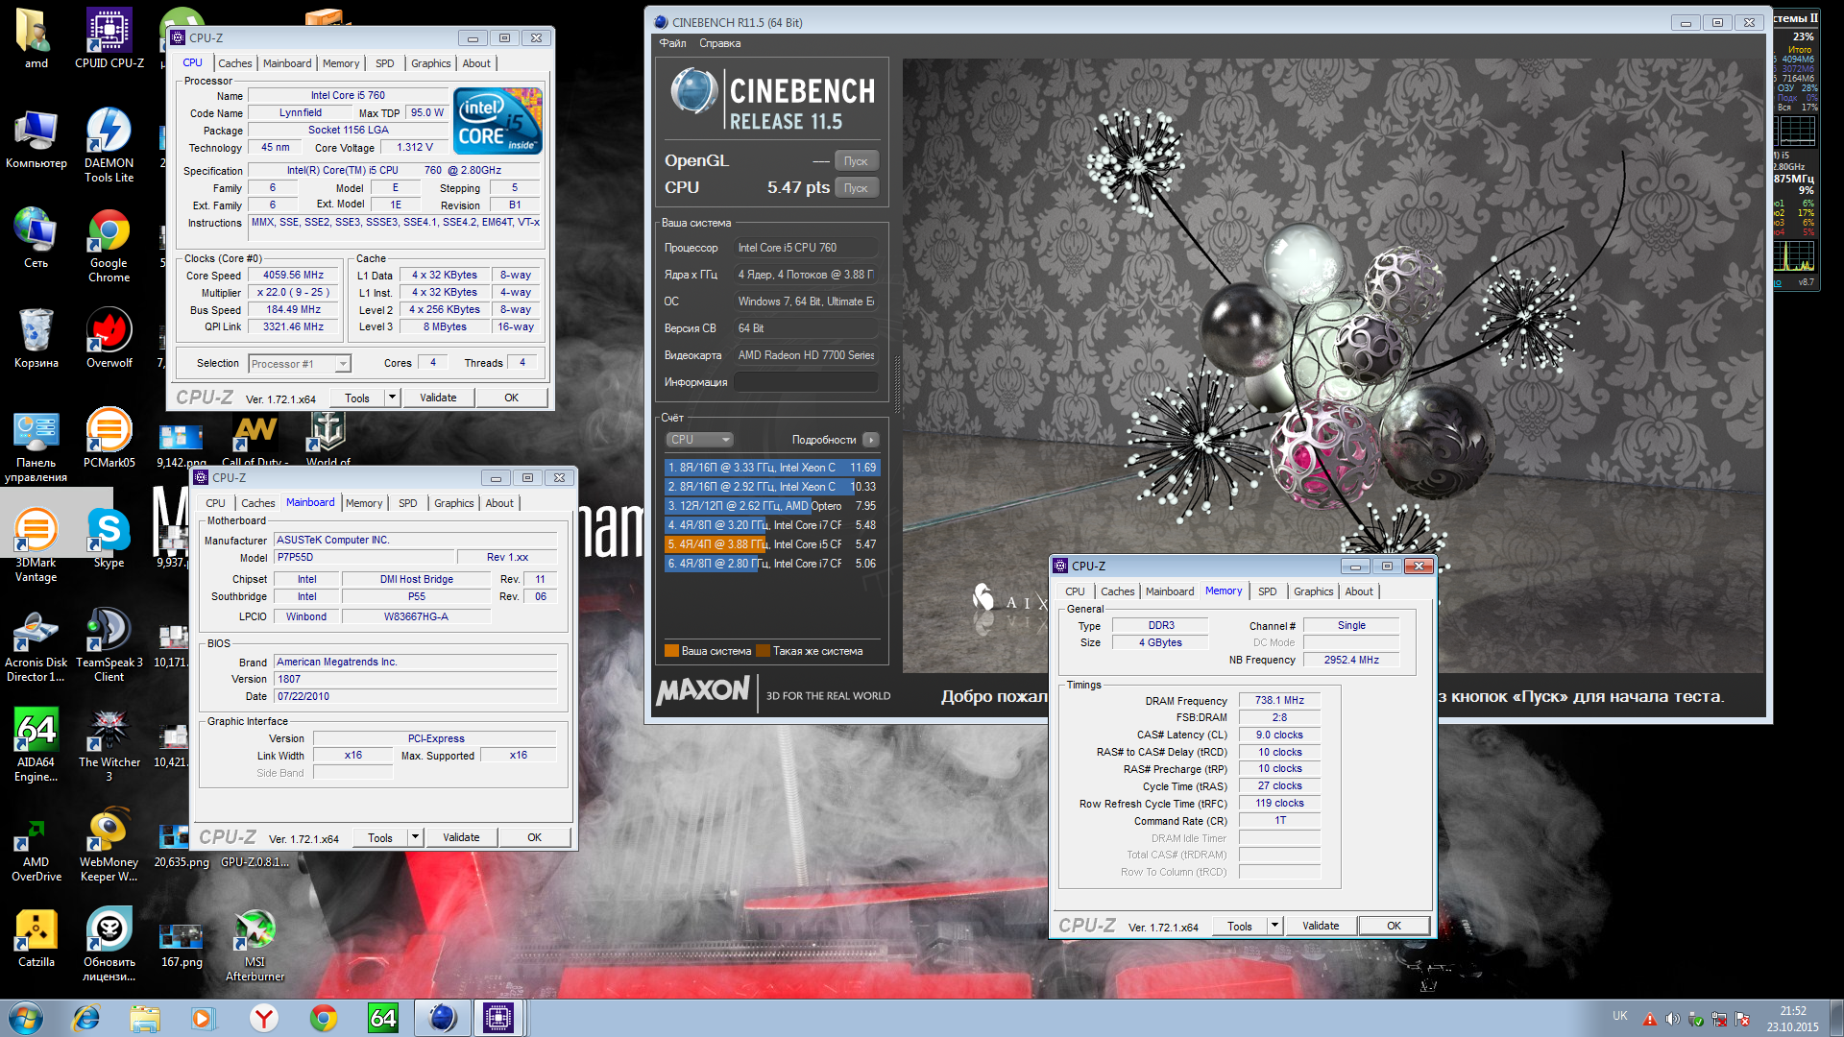The width and height of the screenshot is (1844, 1037).
Task: Run CPU test with Пуск button
Action: click(x=856, y=188)
